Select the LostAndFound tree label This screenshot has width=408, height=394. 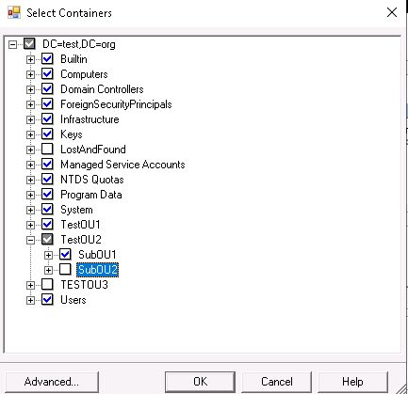coord(93,150)
